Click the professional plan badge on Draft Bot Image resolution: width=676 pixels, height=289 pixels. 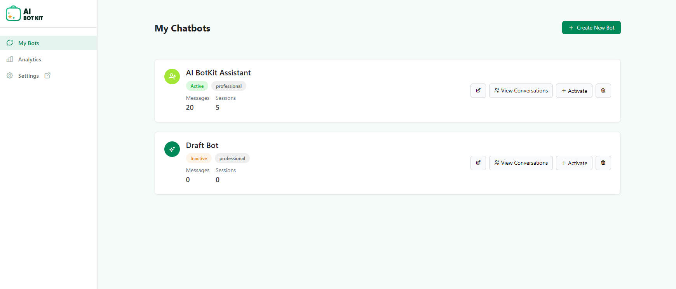click(232, 158)
